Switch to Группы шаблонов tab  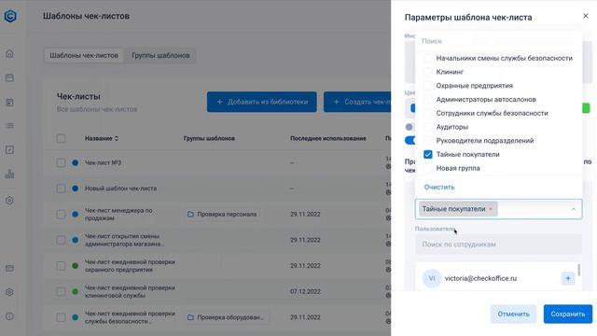pyautogui.click(x=160, y=56)
